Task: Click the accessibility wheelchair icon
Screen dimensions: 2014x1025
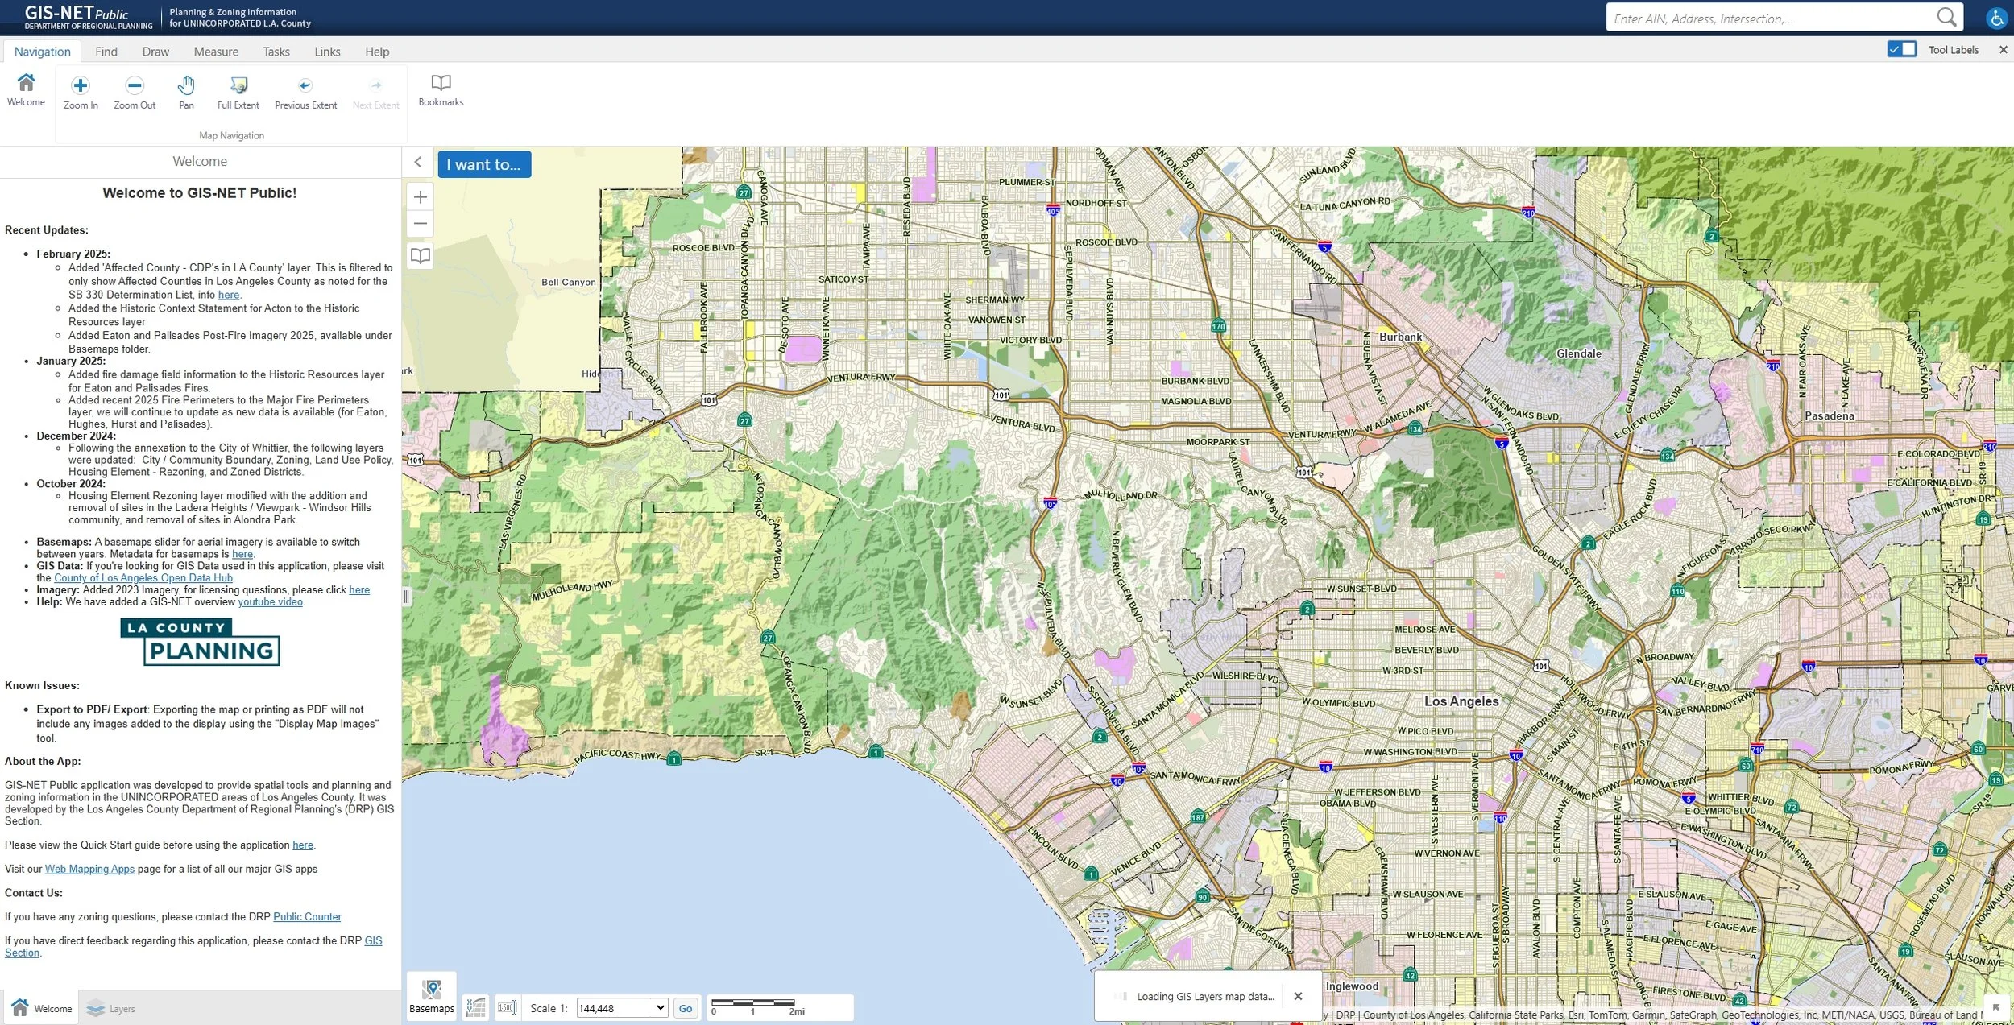Action: 1996,19
